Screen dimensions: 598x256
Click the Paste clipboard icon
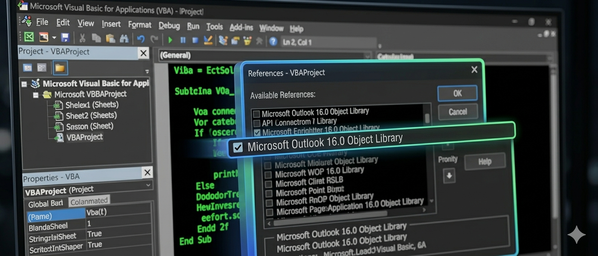pos(110,38)
